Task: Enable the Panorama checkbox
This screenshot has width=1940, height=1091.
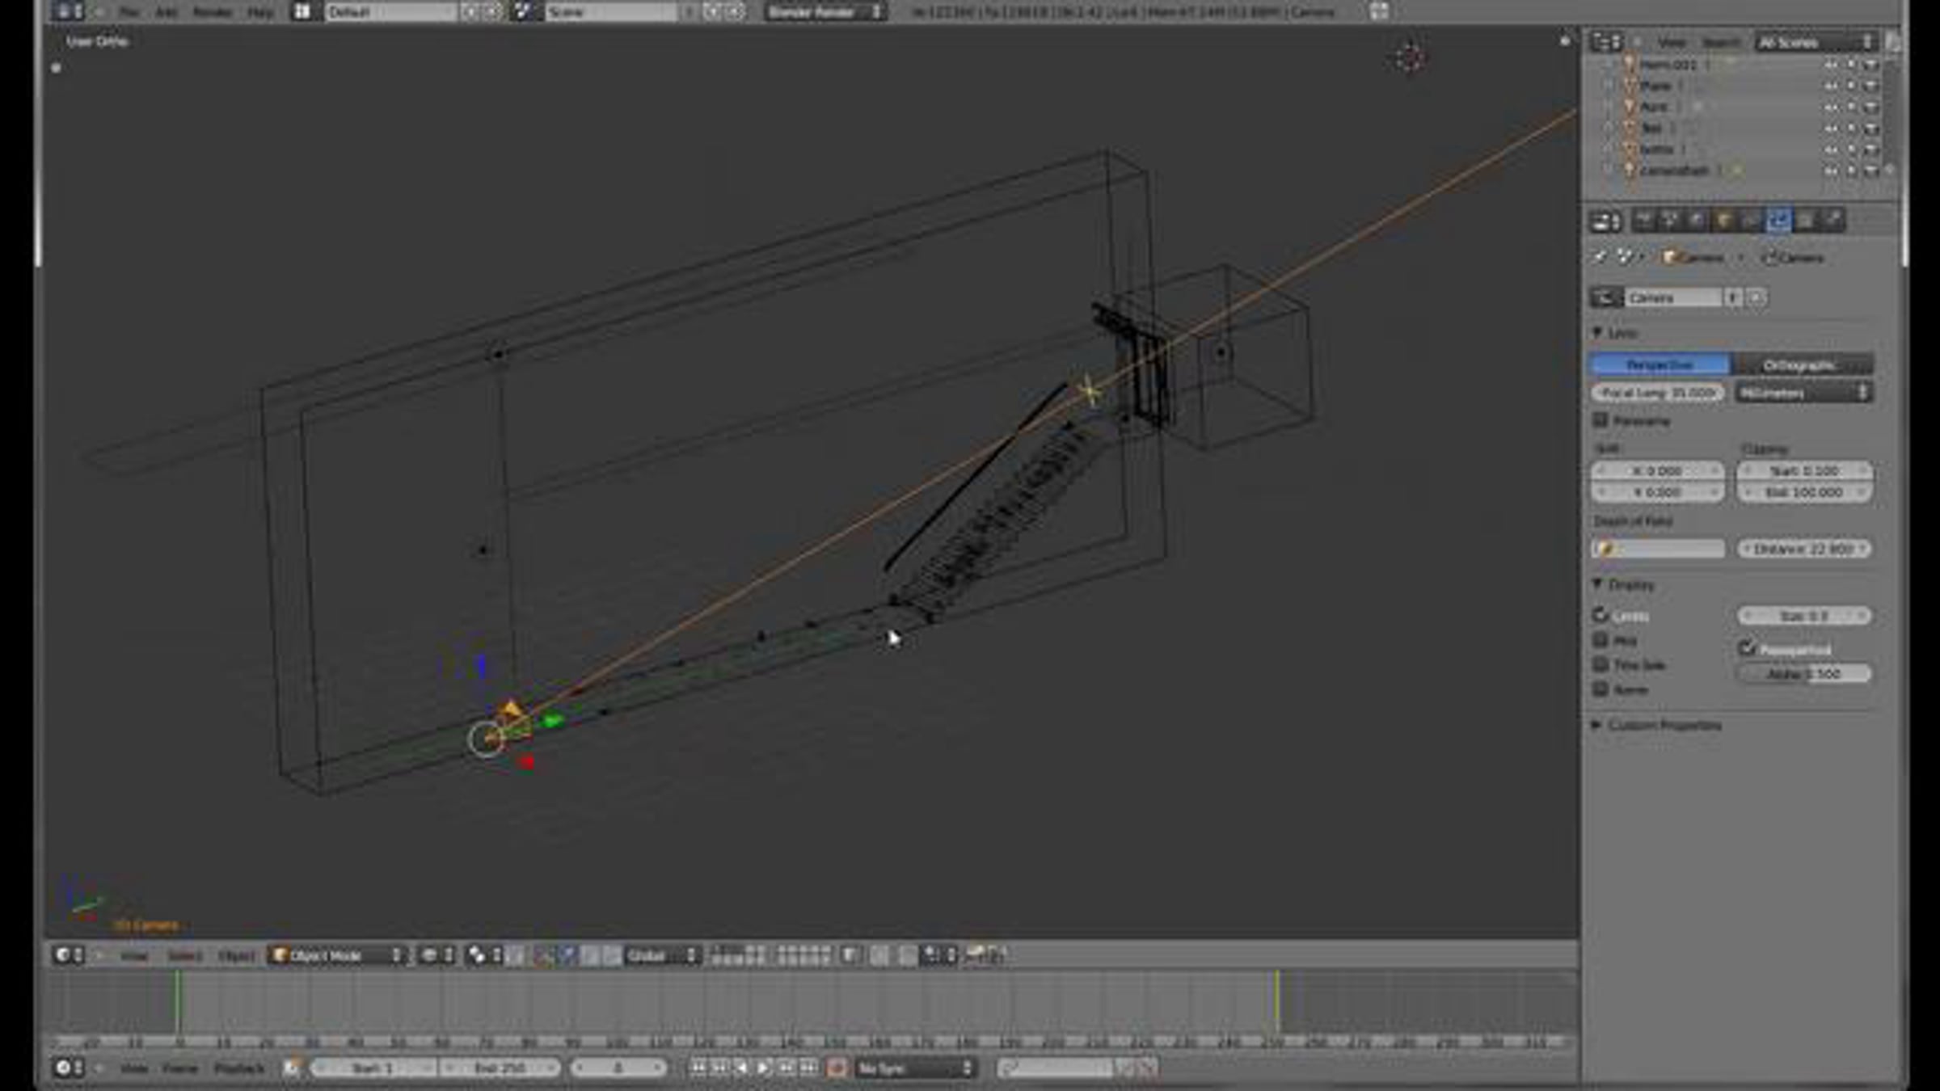Action: pos(1600,420)
